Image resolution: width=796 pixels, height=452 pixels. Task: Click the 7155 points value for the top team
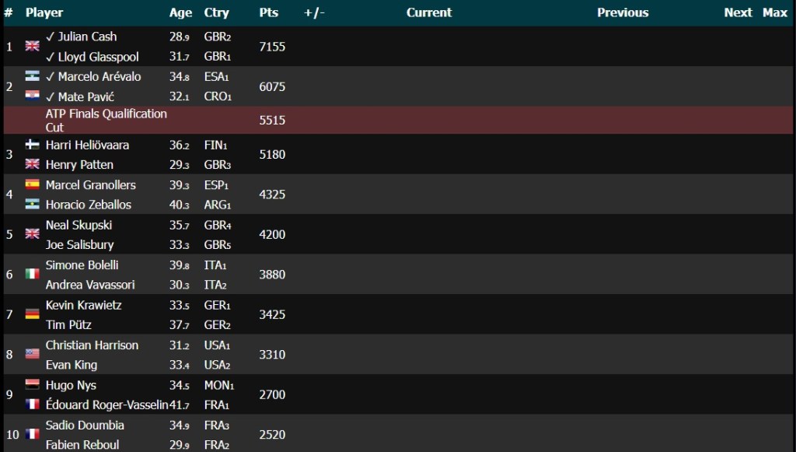coord(272,47)
